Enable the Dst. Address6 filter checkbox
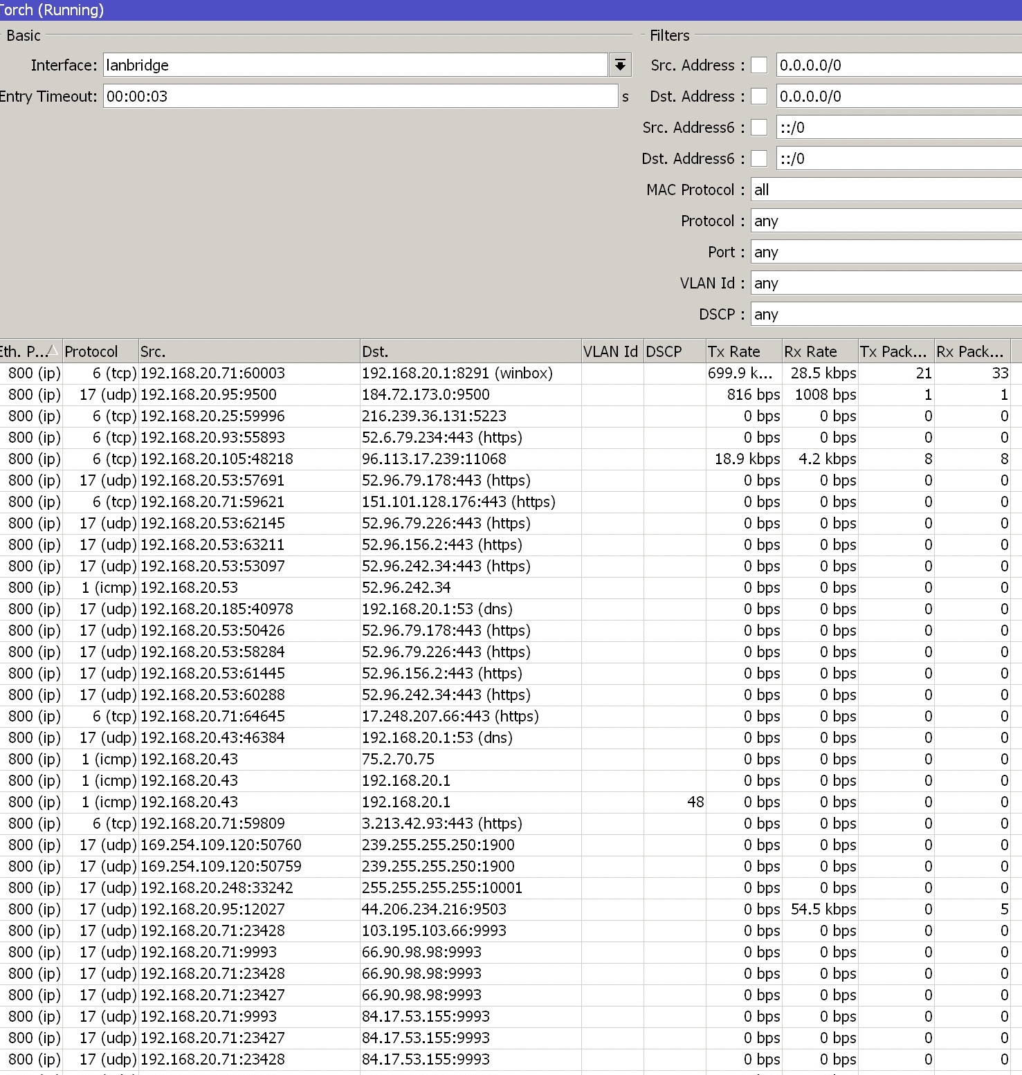Viewport: 1022px width, 1075px height. pos(758,158)
